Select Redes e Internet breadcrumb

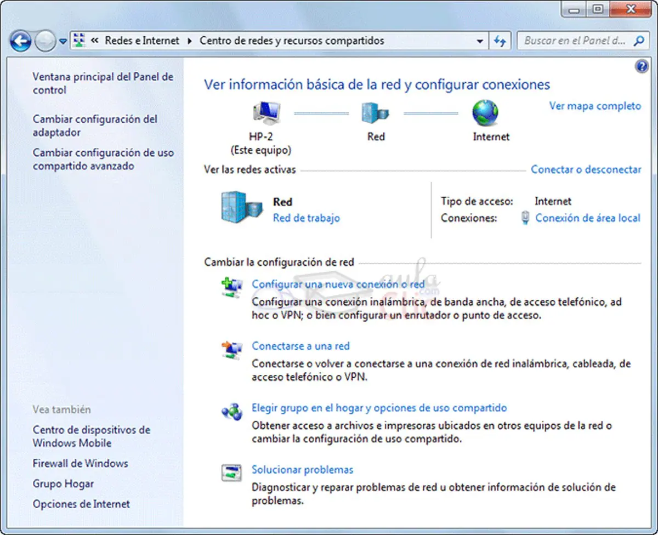142,41
